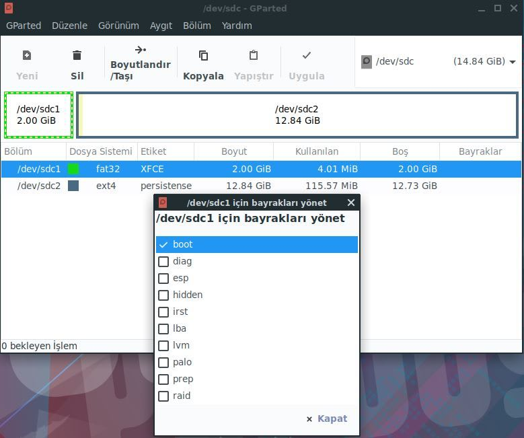Image resolution: width=524 pixels, height=438 pixels.
Task: Open the Düzenle menu
Action: [x=69, y=26]
